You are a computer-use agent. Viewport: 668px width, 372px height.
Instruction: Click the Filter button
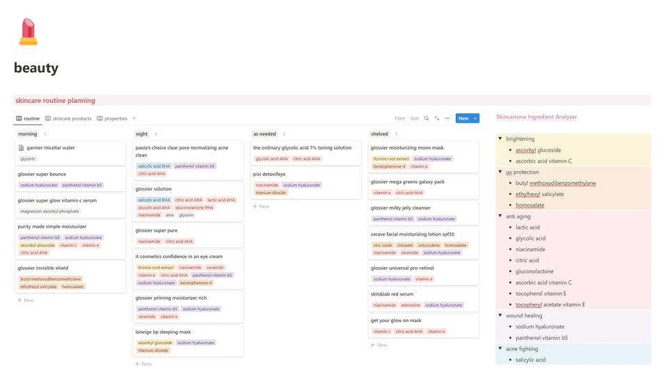(x=400, y=118)
